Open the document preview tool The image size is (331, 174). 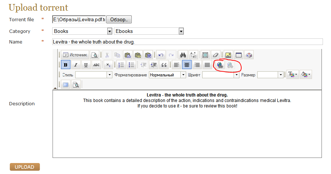(x=95, y=55)
